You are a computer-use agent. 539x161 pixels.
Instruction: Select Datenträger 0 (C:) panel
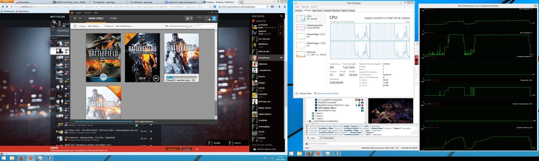[311, 36]
